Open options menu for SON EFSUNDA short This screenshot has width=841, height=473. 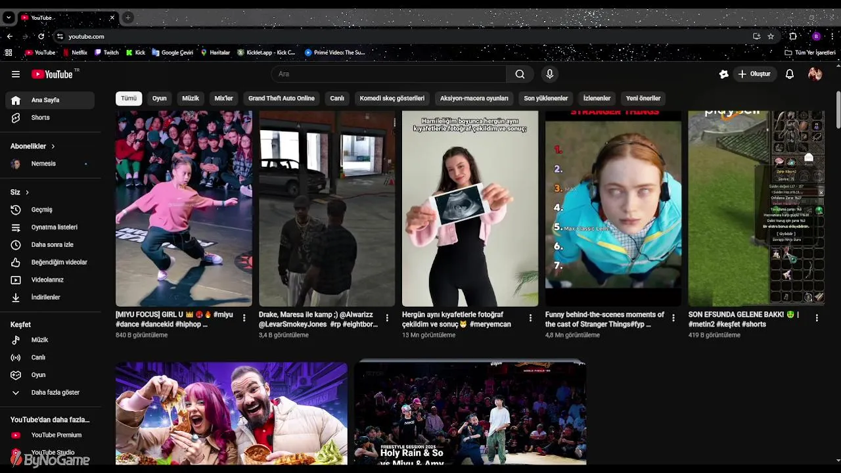point(817,318)
